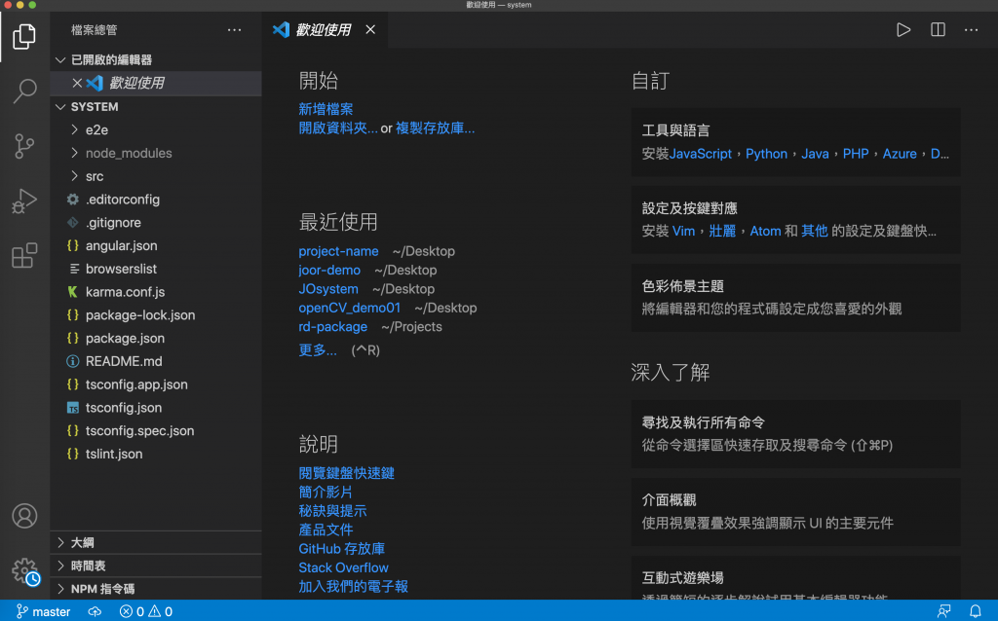Open the Manage gear icon
Screen dimensions: 998x621
click(x=25, y=570)
